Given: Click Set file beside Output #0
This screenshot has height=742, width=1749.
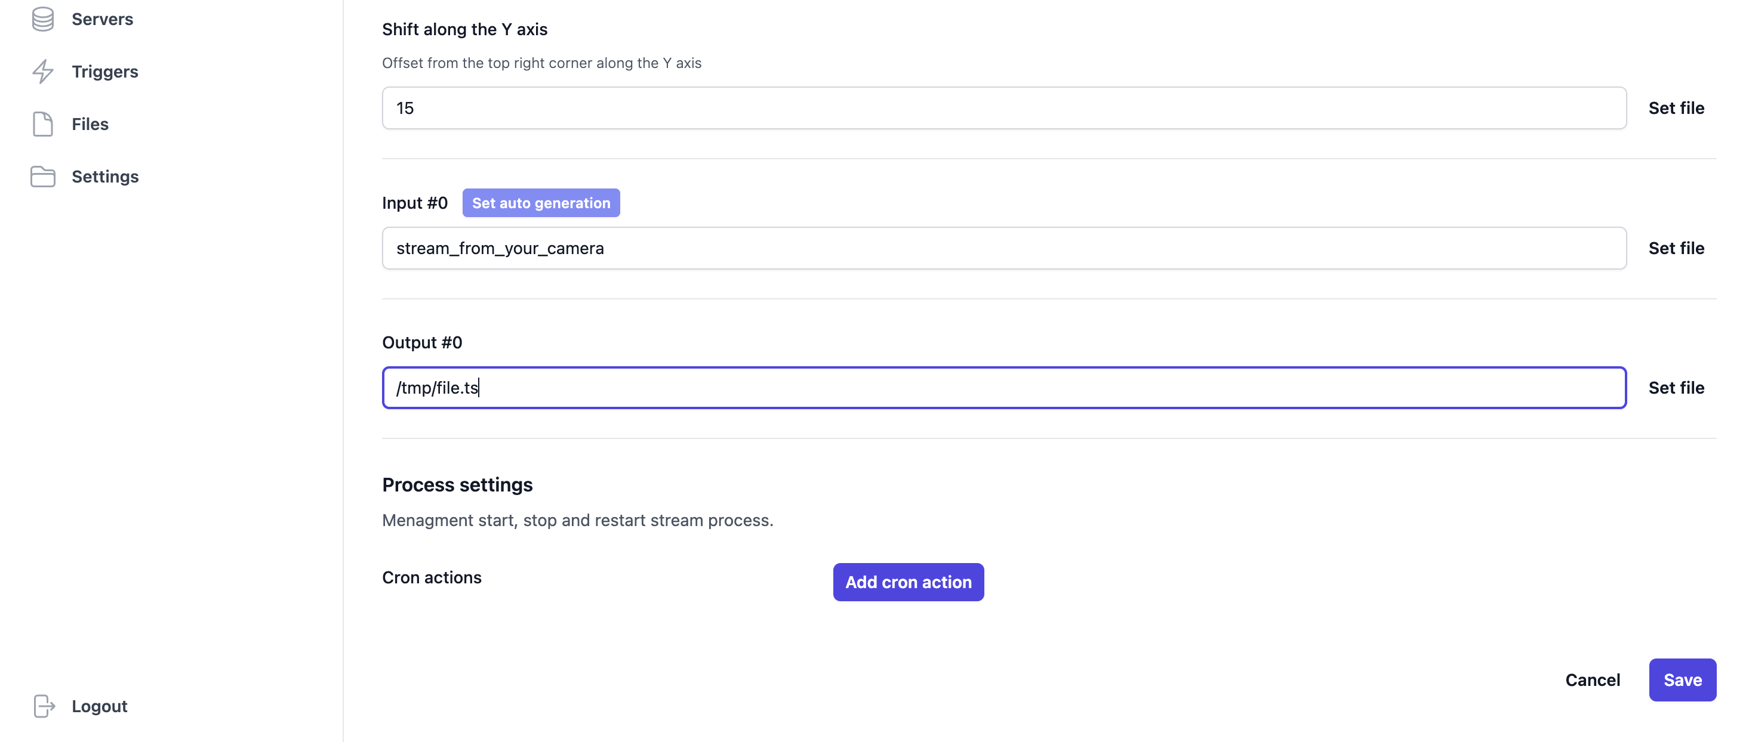Looking at the screenshot, I should [1676, 388].
